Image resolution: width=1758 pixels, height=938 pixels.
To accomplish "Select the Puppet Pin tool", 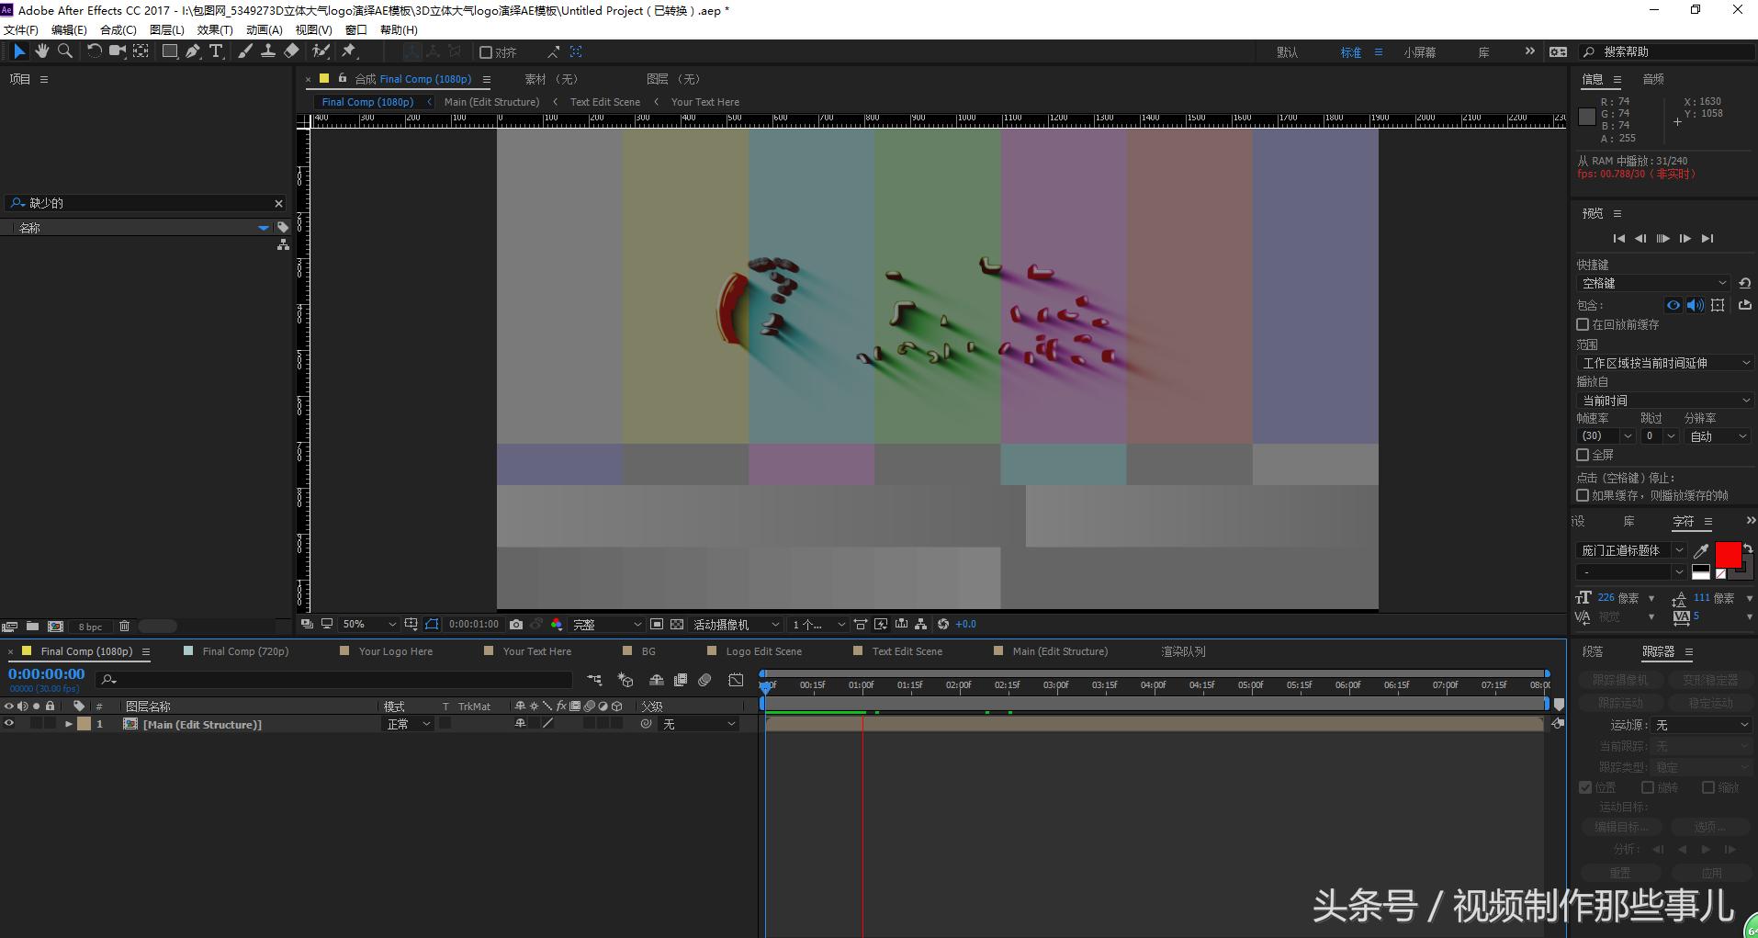I will [x=349, y=51].
